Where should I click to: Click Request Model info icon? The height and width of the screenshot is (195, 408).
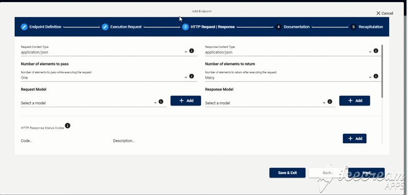click(x=161, y=102)
